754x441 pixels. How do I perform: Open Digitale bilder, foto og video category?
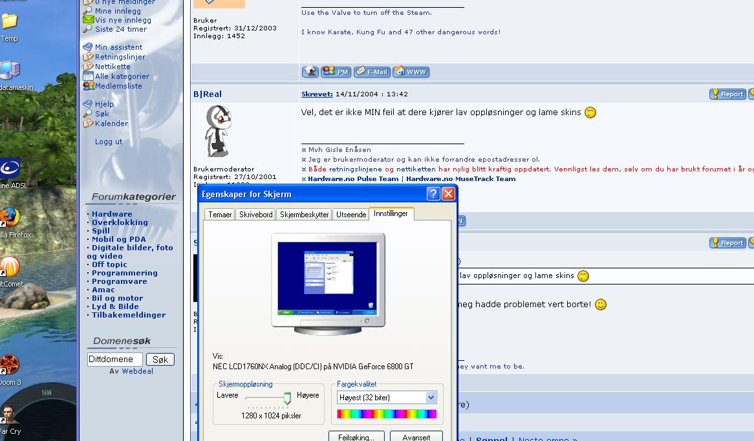pos(130,252)
